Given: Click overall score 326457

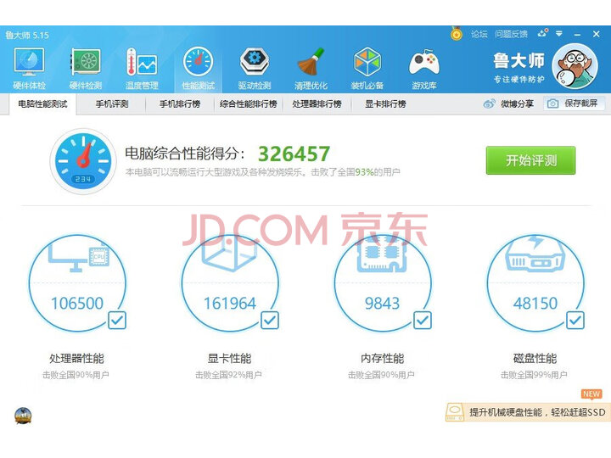Looking at the screenshot, I should point(294,154).
